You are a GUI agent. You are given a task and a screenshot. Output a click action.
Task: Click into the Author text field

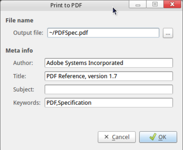(109, 63)
